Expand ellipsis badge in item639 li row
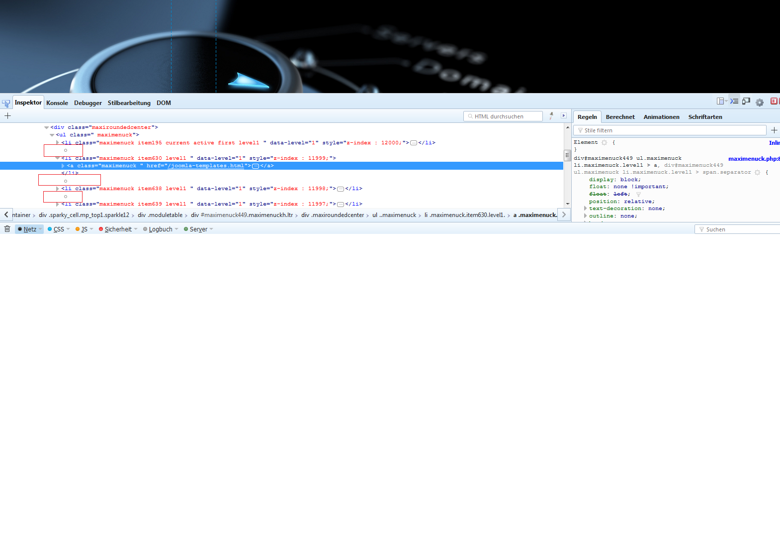Screen dimensions: 780x537 [x=341, y=205]
